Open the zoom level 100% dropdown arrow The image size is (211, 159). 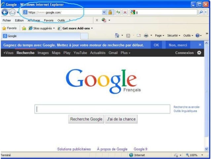pos(202,155)
